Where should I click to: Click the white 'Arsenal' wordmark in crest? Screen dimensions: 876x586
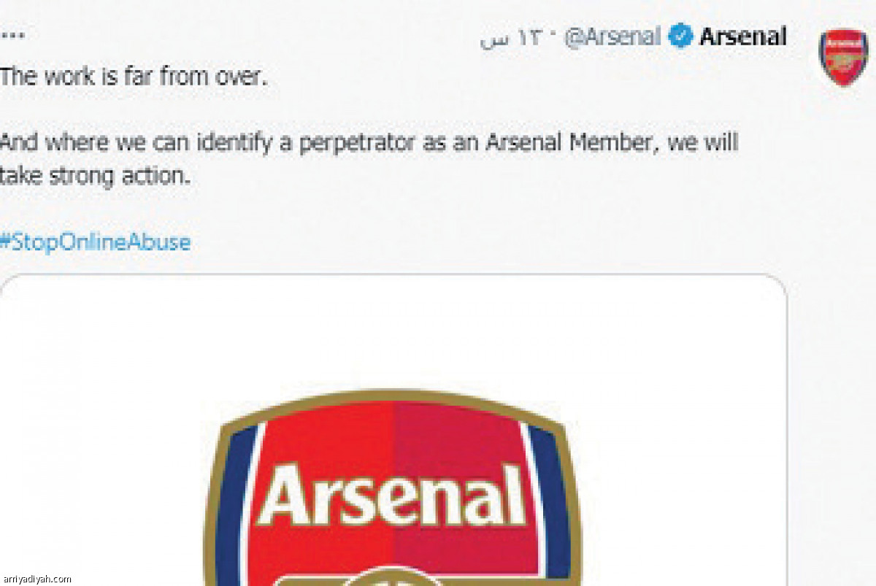(x=392, y=496)
